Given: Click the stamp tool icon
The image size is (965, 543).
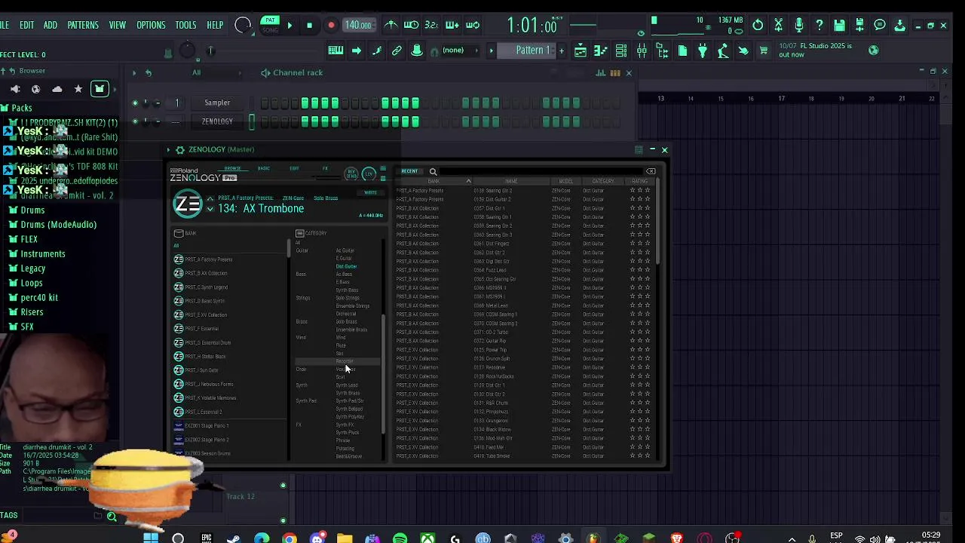Looking at the screenshot, I should click(417, 51).
